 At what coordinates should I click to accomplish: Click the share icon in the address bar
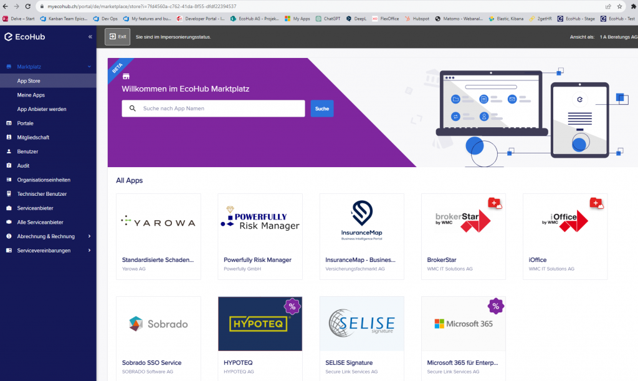pyautogui.click(x=608, y=6)
